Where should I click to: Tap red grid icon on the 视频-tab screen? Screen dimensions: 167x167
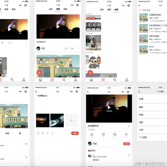[52, 80]
